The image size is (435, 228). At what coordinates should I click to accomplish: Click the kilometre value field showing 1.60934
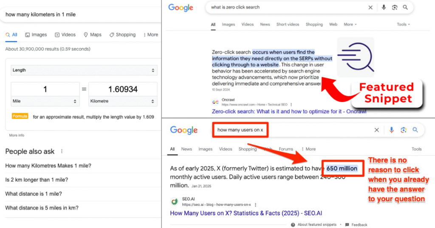[123, 89]
